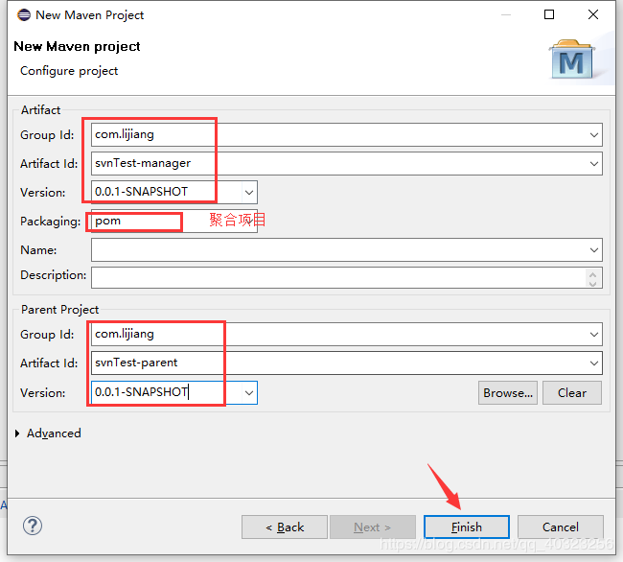Clear the Parent Project fields
The image size is (623, 562).
coord(571,392)
